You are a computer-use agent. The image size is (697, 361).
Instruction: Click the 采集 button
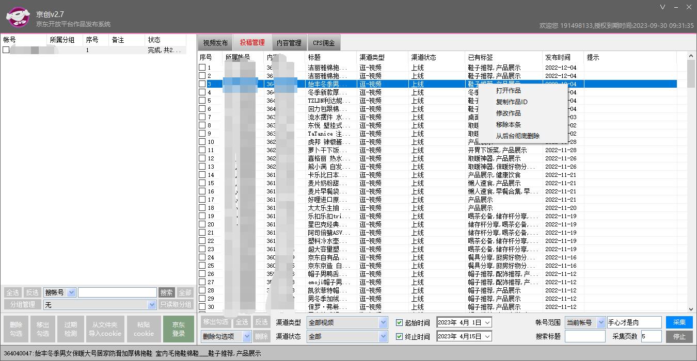click(679, 322)
